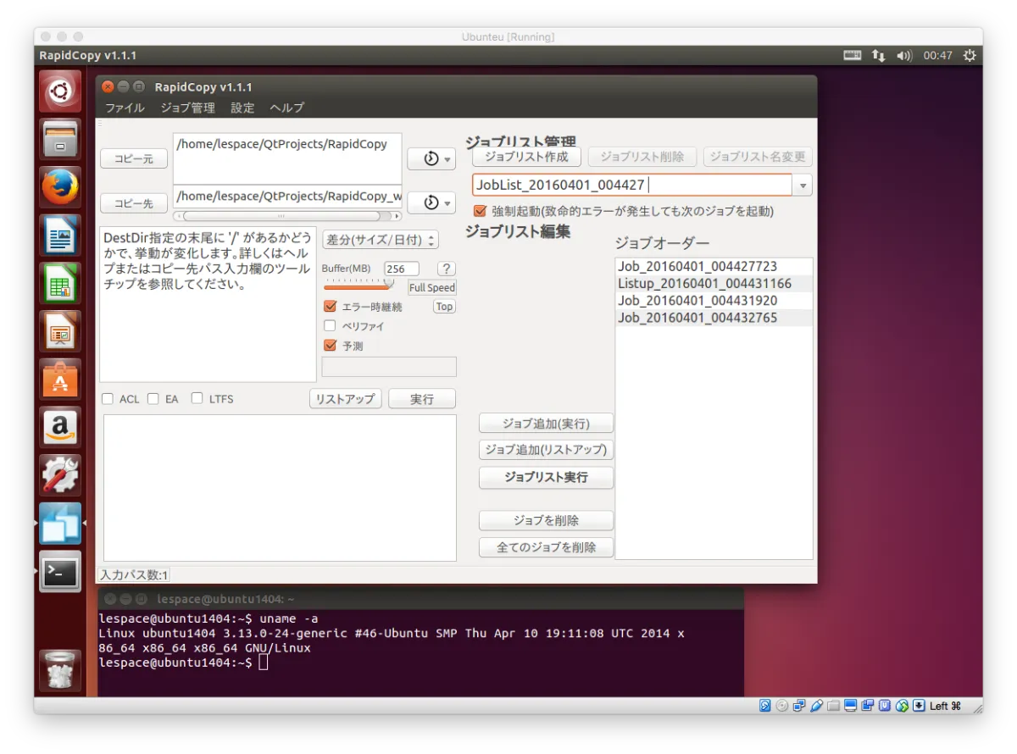Screen dimensions: 1017x754
Task: Open the ジョブ管理 menu
Action: pos(187,108)
